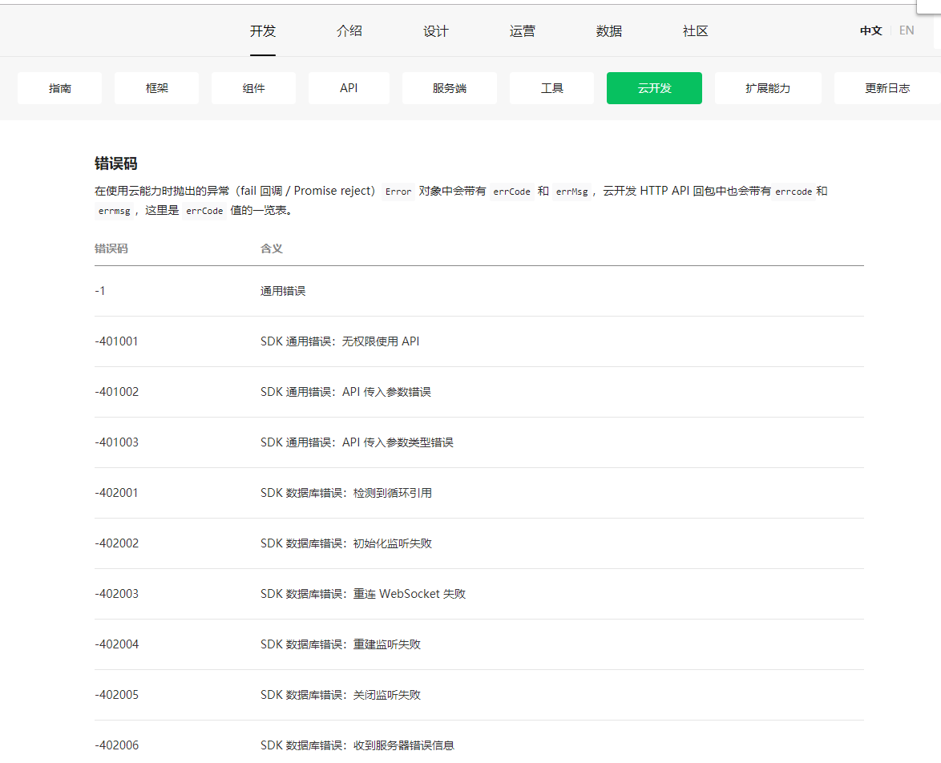The height and width of the screenshot is (763, 941).
Task: Click the 含义 table column header
Action: pos(271,248)
